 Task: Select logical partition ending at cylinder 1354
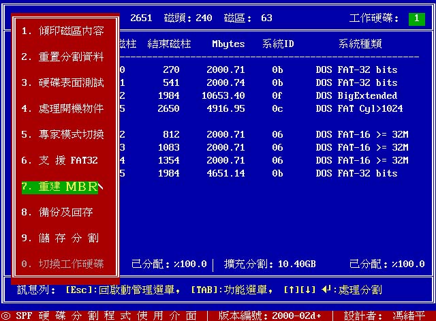(264, 160)
